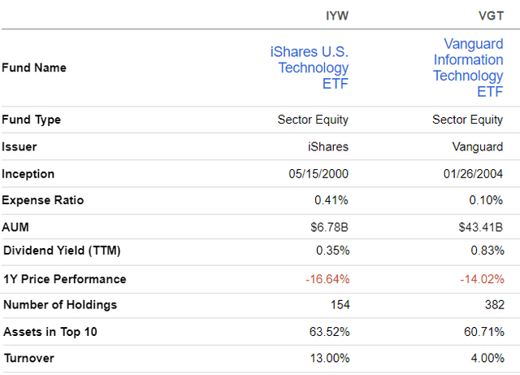Select the Expense Ratio row label
The height and width of the screenshot is (375, 520).
tap(42, 200)
